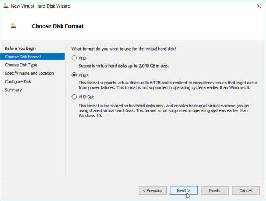Open Specify Name and Location step
This screenshot has width=266, height=201.
pos(29,73)
